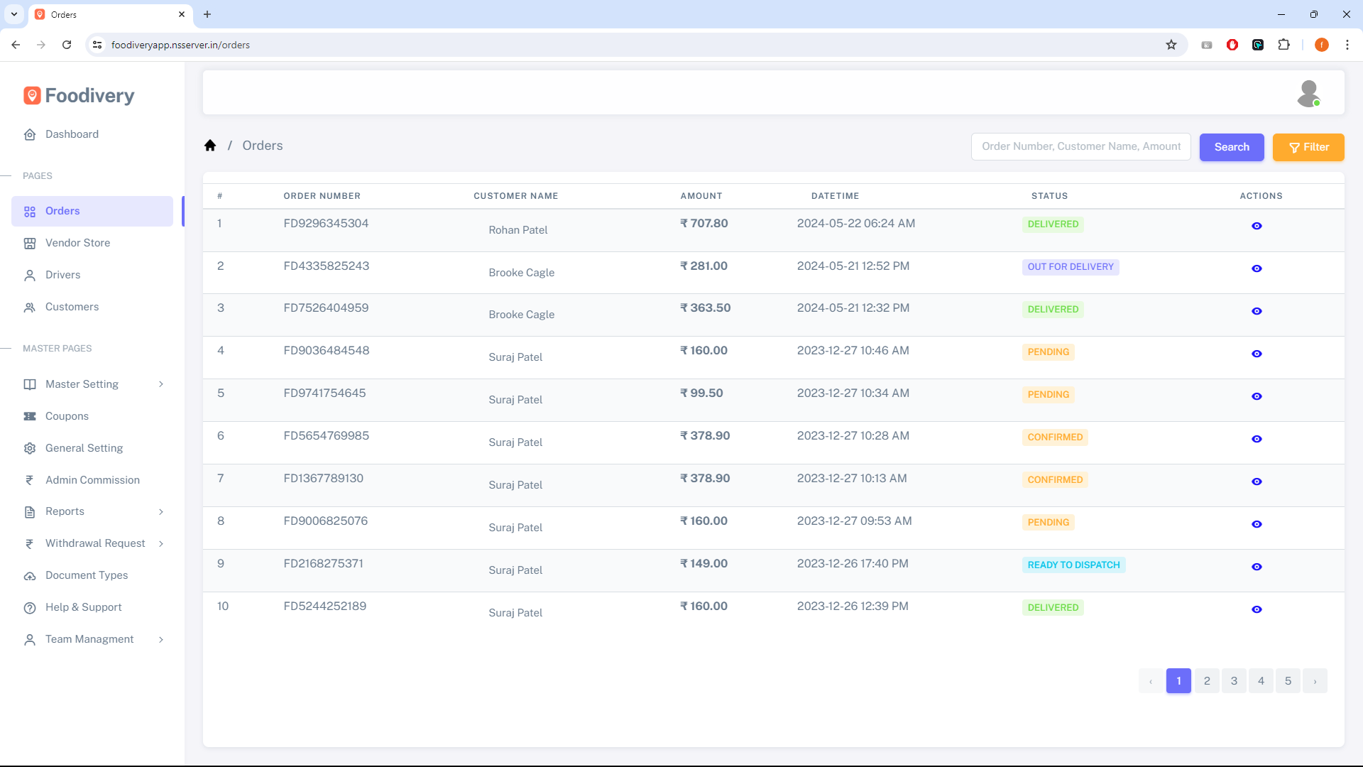Open the Coupons page
Screen dimensions: 1363x767
click(x=67, y=416)
